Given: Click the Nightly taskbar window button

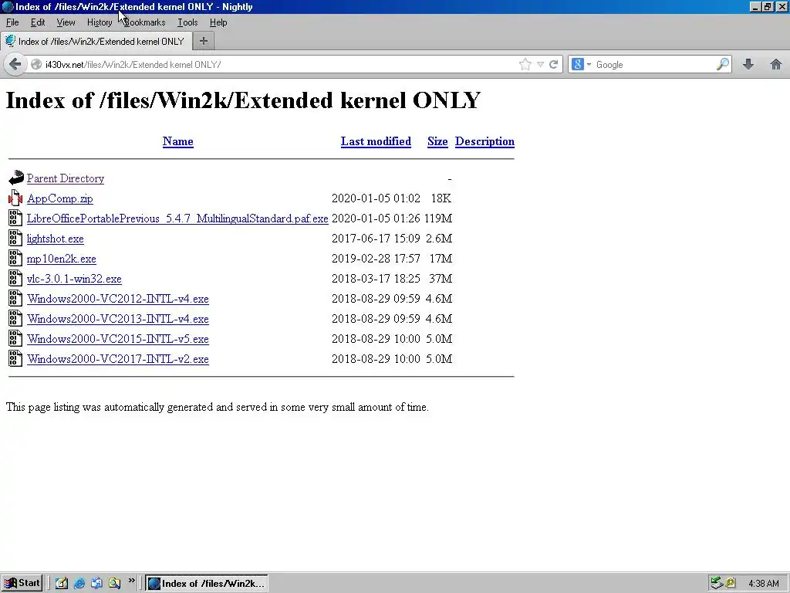Looking at the screenshot, I should 207,584.
